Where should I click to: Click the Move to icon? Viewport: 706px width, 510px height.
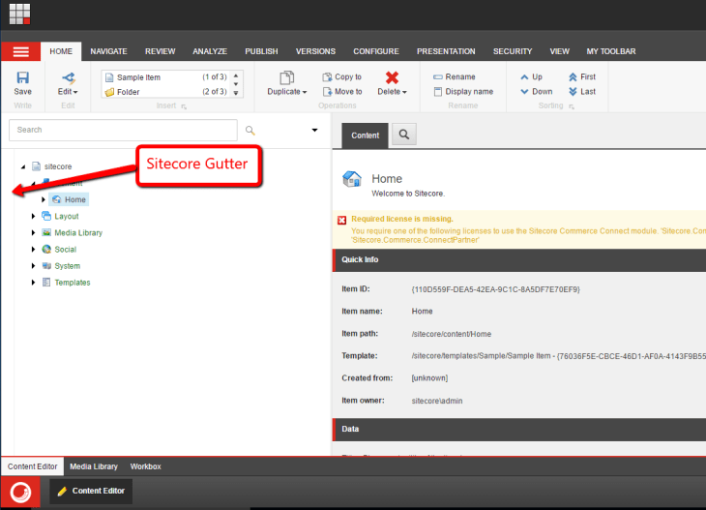point(327,92)
